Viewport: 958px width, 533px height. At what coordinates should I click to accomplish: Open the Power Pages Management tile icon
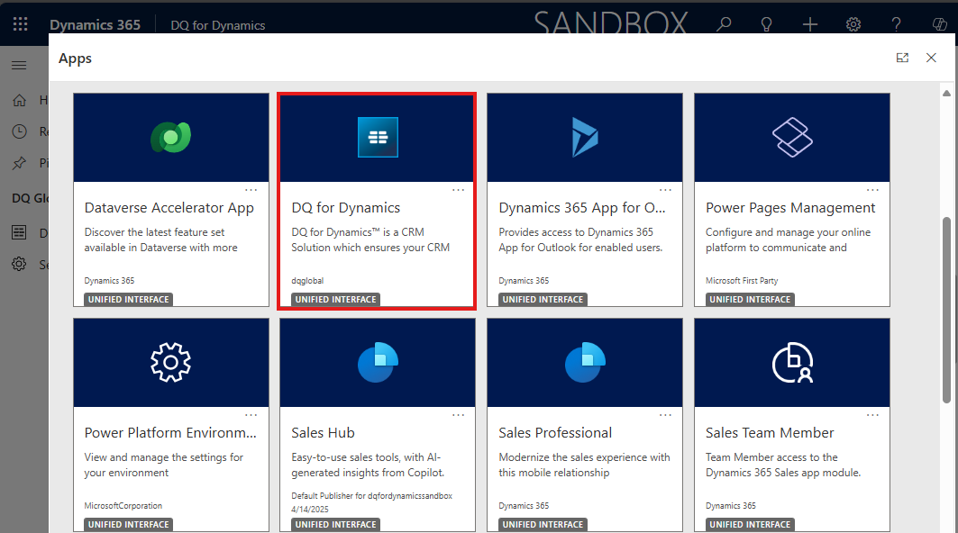point(792,138)
